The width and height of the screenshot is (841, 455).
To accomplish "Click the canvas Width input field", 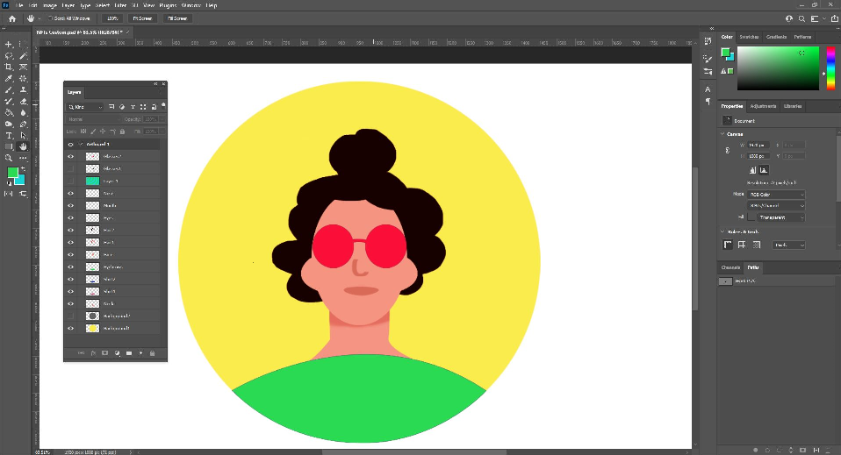I will click(x=758, y=145).
